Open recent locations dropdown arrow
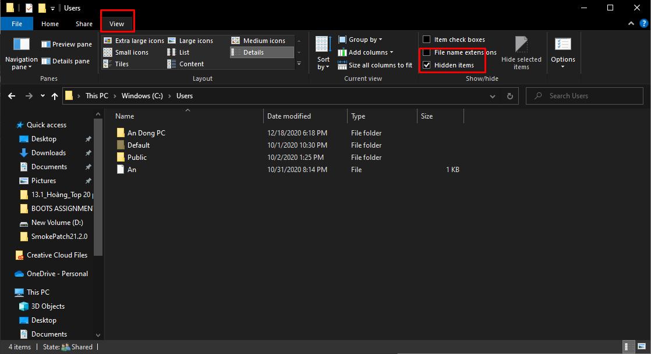The image size is (651, 354). tap(43, 96)
